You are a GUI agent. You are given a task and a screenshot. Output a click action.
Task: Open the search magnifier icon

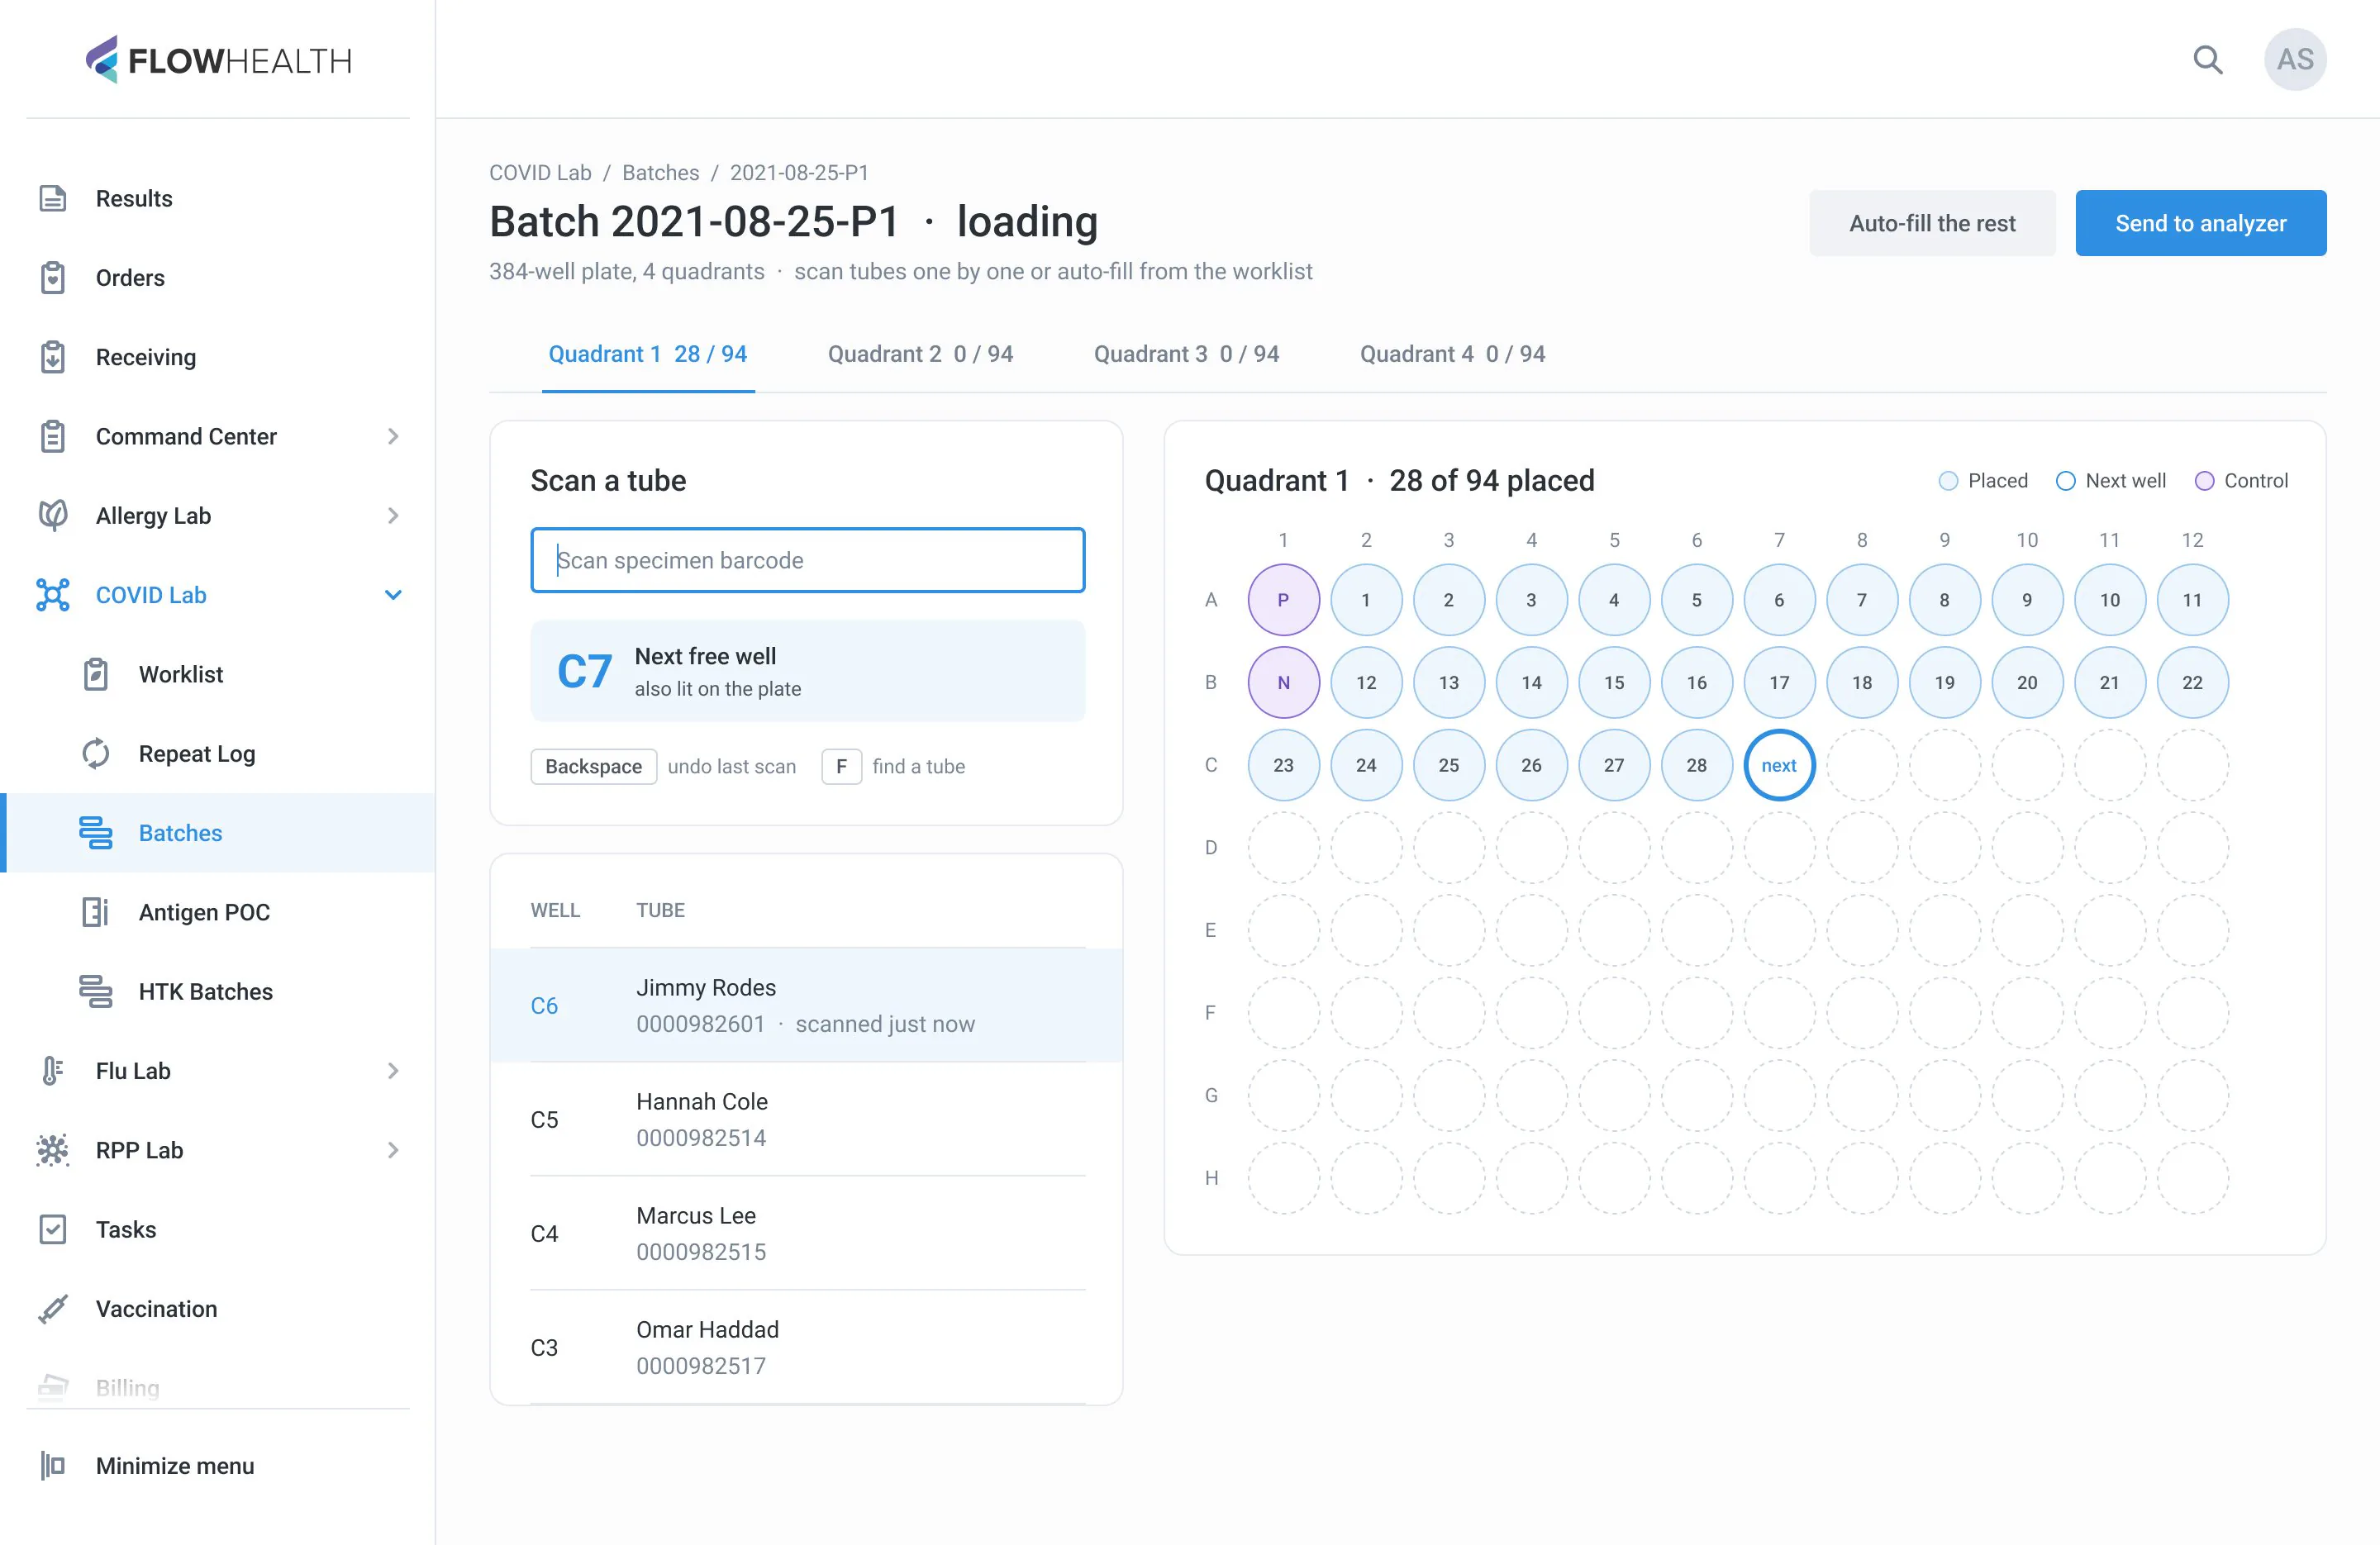pyautogui.click(x=2207, y=60)
